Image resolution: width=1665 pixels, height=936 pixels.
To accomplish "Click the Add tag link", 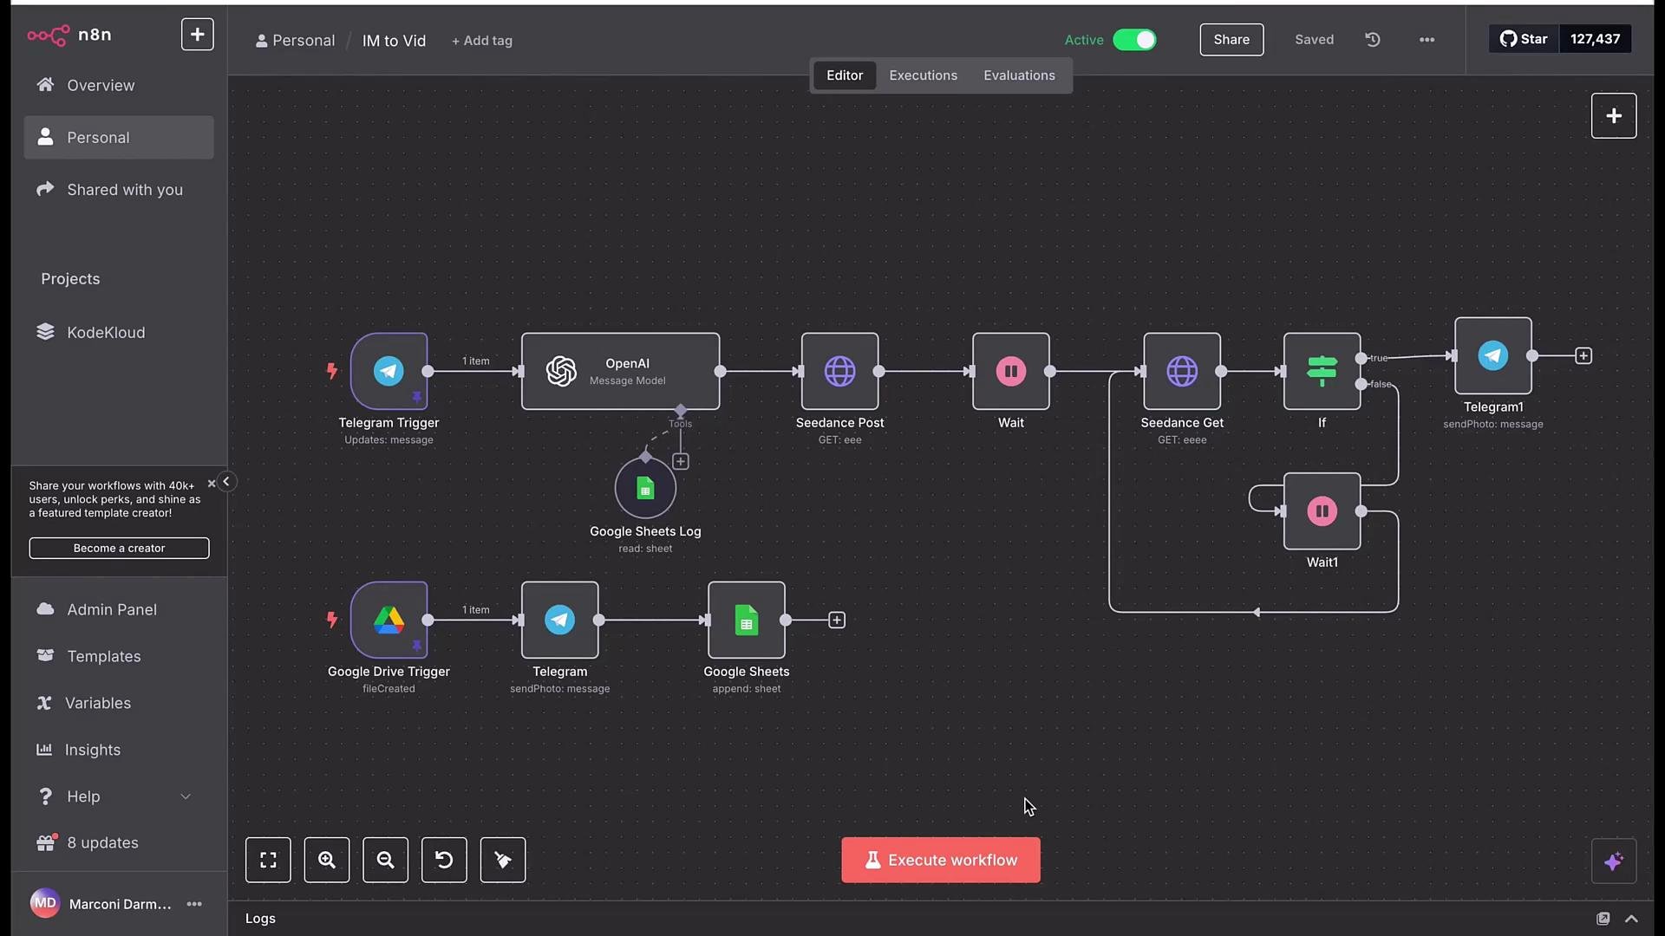I will (482, 41).
